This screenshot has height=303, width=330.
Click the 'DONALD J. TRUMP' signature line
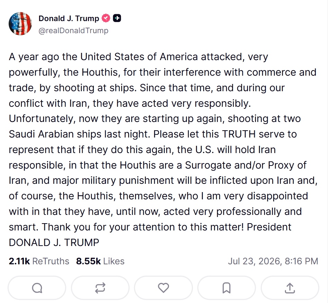point(54,243)
